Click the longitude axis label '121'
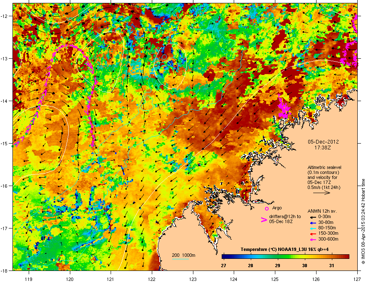The width and height of the screenshot is (366, 283). pyautogui.click(x=111, y=279)
